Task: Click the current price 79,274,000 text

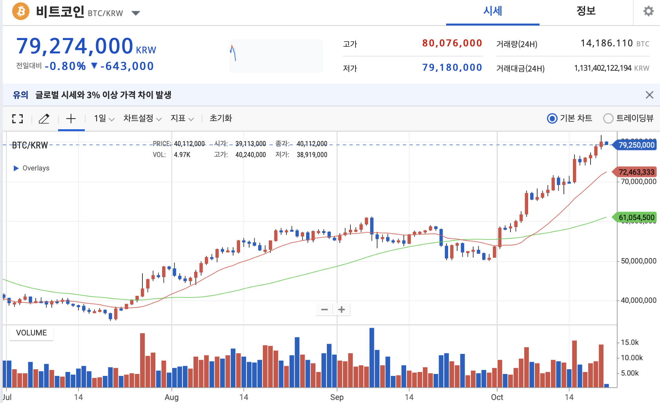Action: (x=75, y=46)
